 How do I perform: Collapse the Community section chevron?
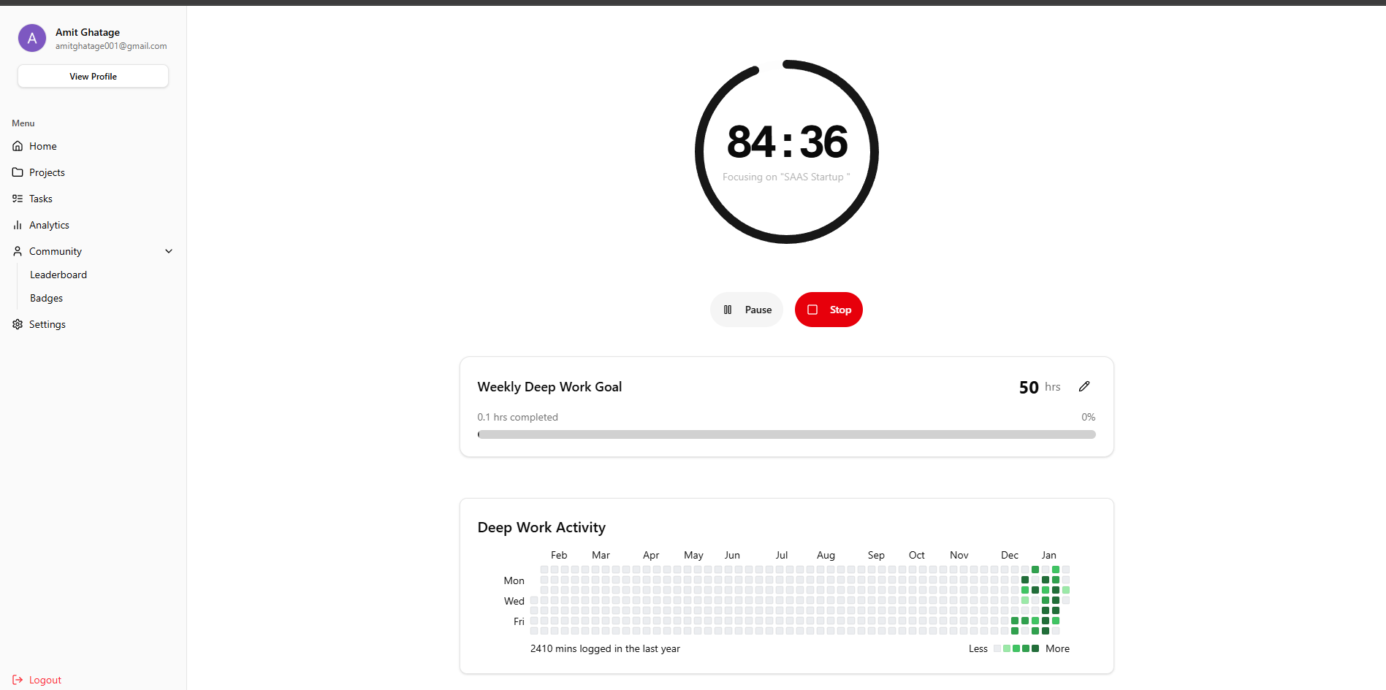tap(169, 251)
